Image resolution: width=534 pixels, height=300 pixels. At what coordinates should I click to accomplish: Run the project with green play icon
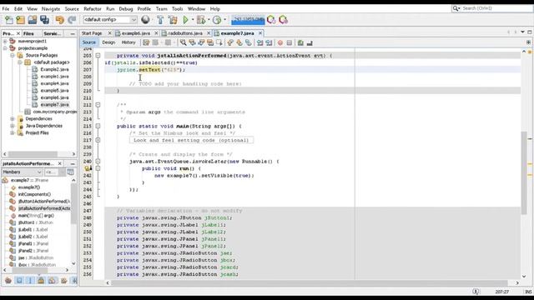[x=185, y=20]
